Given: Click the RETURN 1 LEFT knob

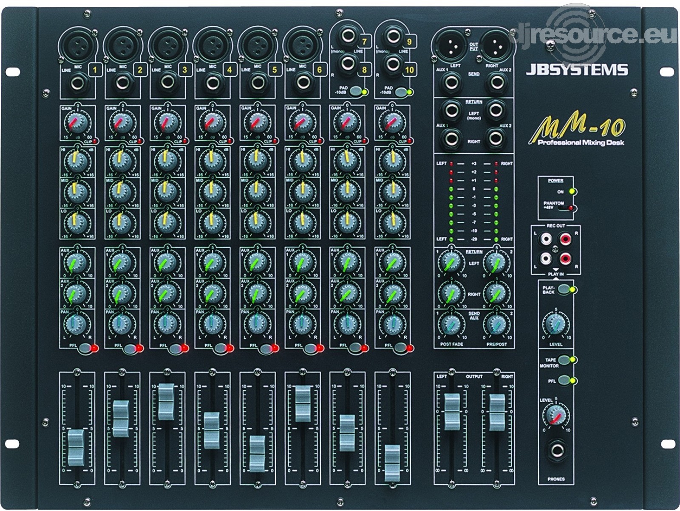Looking at the screenshot, I should [451, 263].
